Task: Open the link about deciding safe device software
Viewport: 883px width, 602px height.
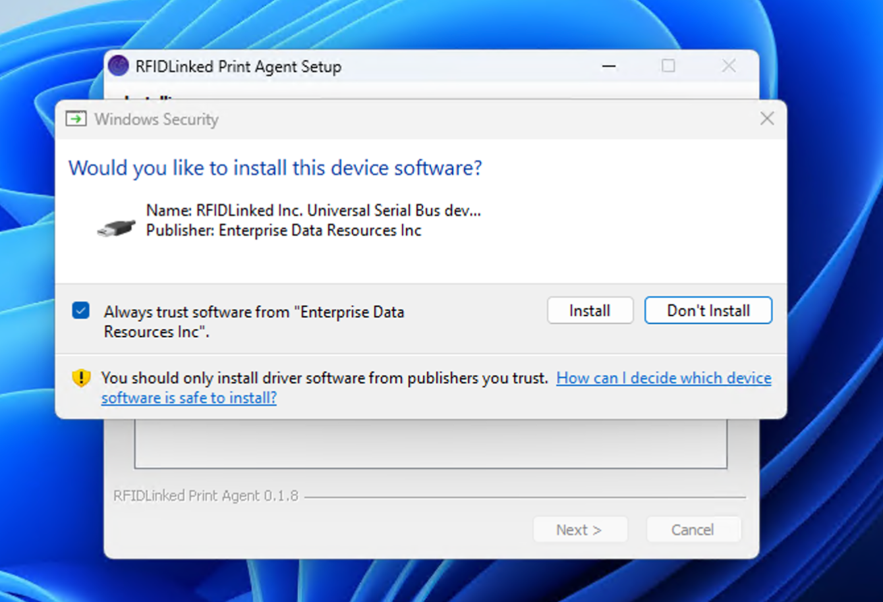Action: [664, 378]
